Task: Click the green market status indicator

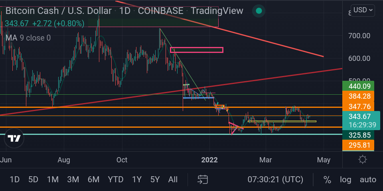Action: coord(259,11)
